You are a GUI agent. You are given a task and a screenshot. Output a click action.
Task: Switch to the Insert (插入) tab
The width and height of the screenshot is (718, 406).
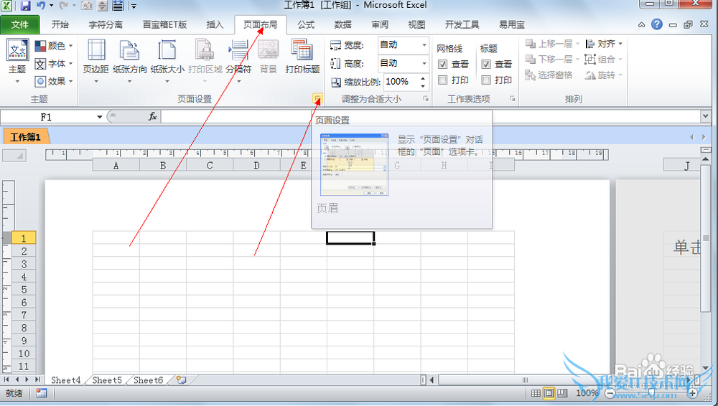click(x=214, y=24)
